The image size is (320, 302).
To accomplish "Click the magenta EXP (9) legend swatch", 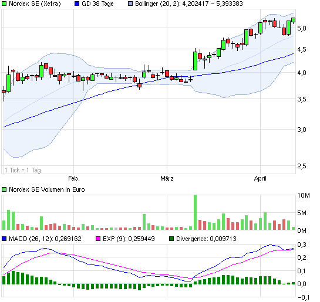I will [98, 239].
